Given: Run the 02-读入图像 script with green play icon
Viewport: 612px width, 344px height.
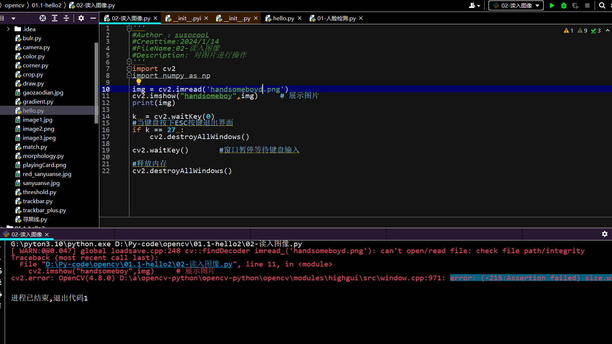Looking at the screenshot, I should (552, 5).
